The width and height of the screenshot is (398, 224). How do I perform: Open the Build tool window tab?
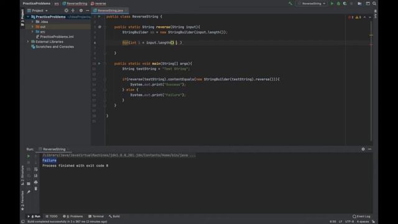(x=114, y=217)
